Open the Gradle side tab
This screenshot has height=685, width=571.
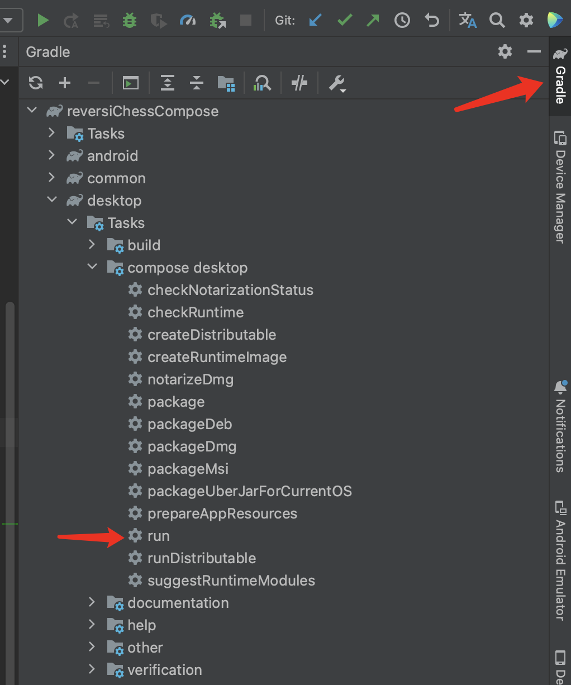(560, 75)
